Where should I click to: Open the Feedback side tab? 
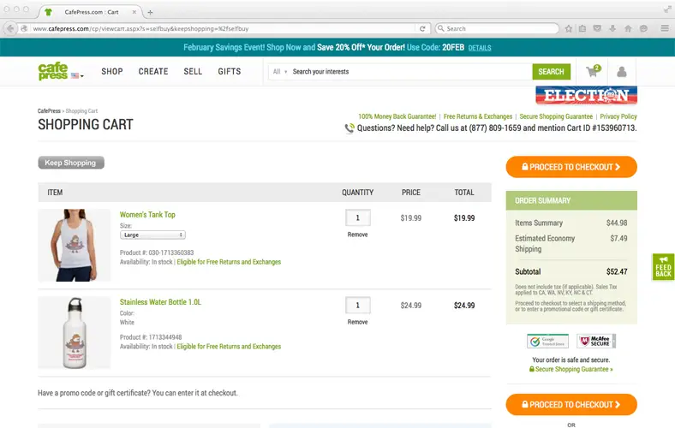tap(663, 267)
